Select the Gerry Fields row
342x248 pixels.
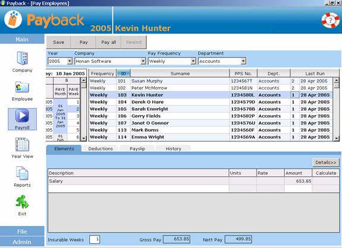(211, 116)
